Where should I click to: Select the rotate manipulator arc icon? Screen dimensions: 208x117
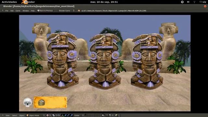[69, 115]
